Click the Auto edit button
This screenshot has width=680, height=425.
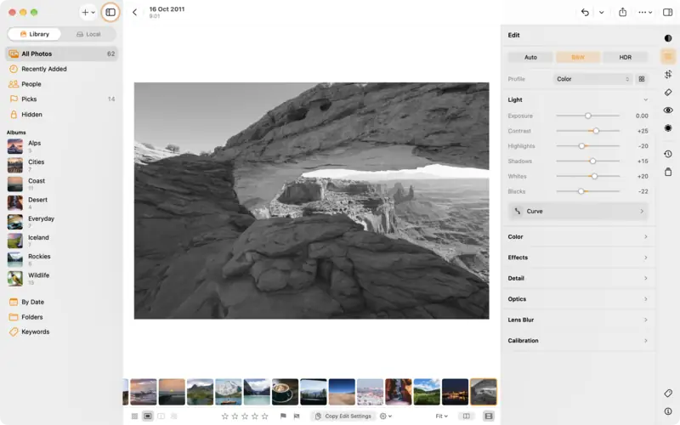pyautogui.click(x=530, y=57)
